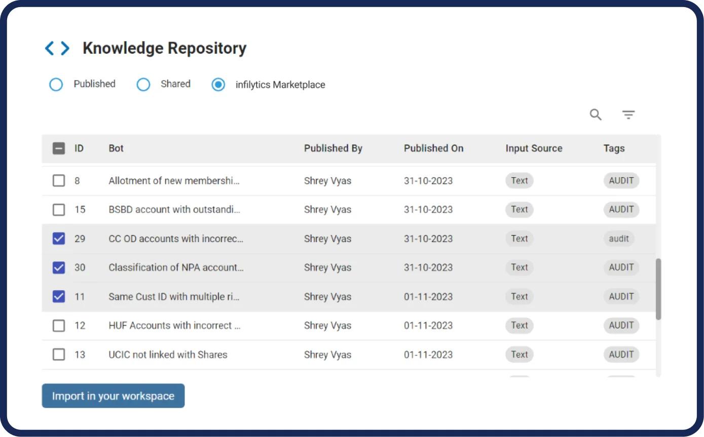Click the AUDIT tag on row 15

(621, 210)
